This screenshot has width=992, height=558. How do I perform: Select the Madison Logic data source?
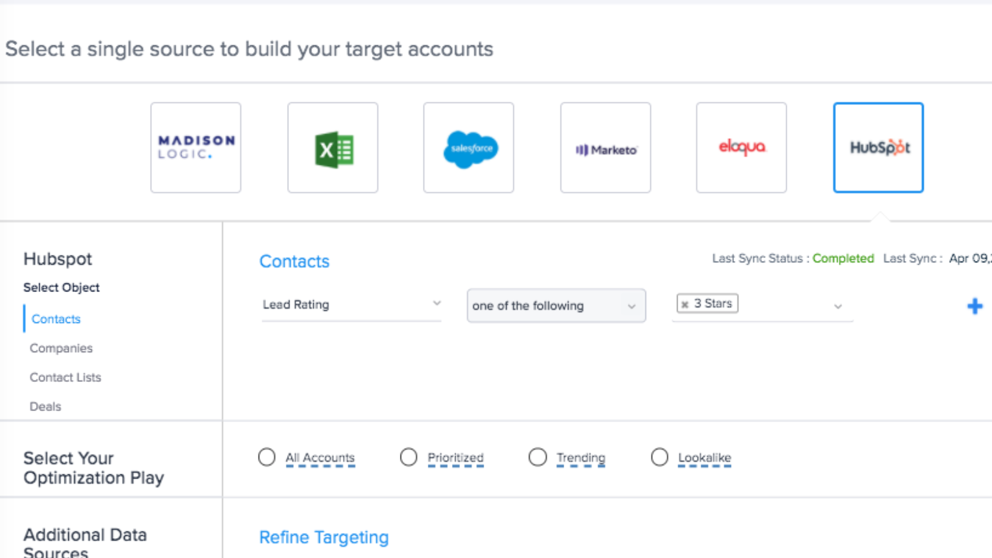pos(195,148)
